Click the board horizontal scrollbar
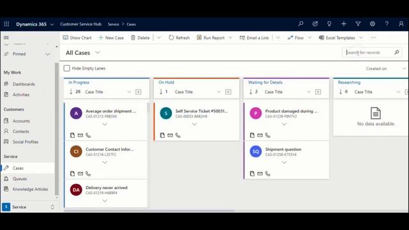The height and width of the screenshot is (230, 409). tap(149, 210)
